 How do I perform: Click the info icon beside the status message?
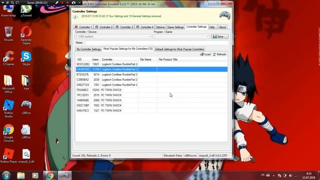pyautogui.click(x=75, y=17)
